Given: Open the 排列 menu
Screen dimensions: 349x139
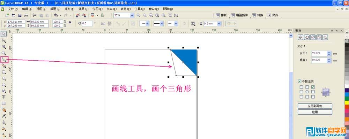Looking at the screenshot, I should 69,9.
